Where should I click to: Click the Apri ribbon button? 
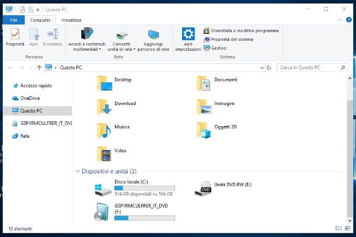(34, 37)
